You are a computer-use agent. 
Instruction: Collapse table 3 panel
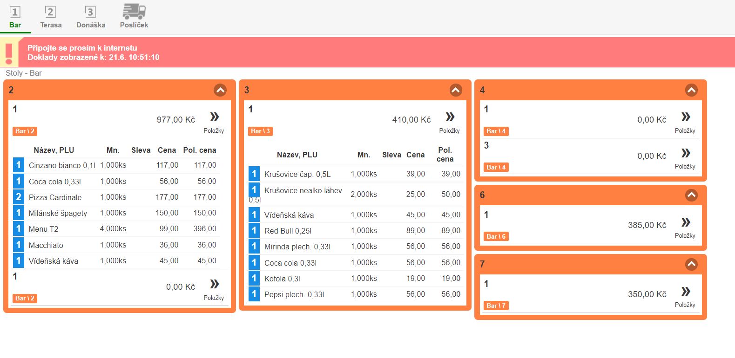click(x=456, y=90)
